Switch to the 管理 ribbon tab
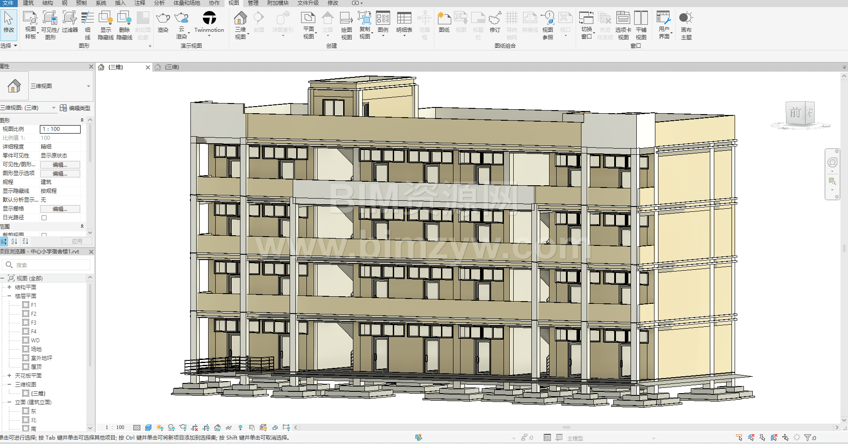This screenshot has width=848, height=444. pyautogui.click(x=253, y=3)
